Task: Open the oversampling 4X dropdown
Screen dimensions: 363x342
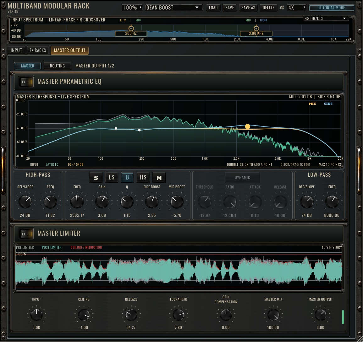Action: pyautogui.click(x=297, y=8)
